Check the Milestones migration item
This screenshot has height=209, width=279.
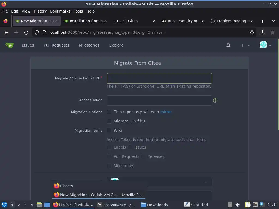[109, 166]
